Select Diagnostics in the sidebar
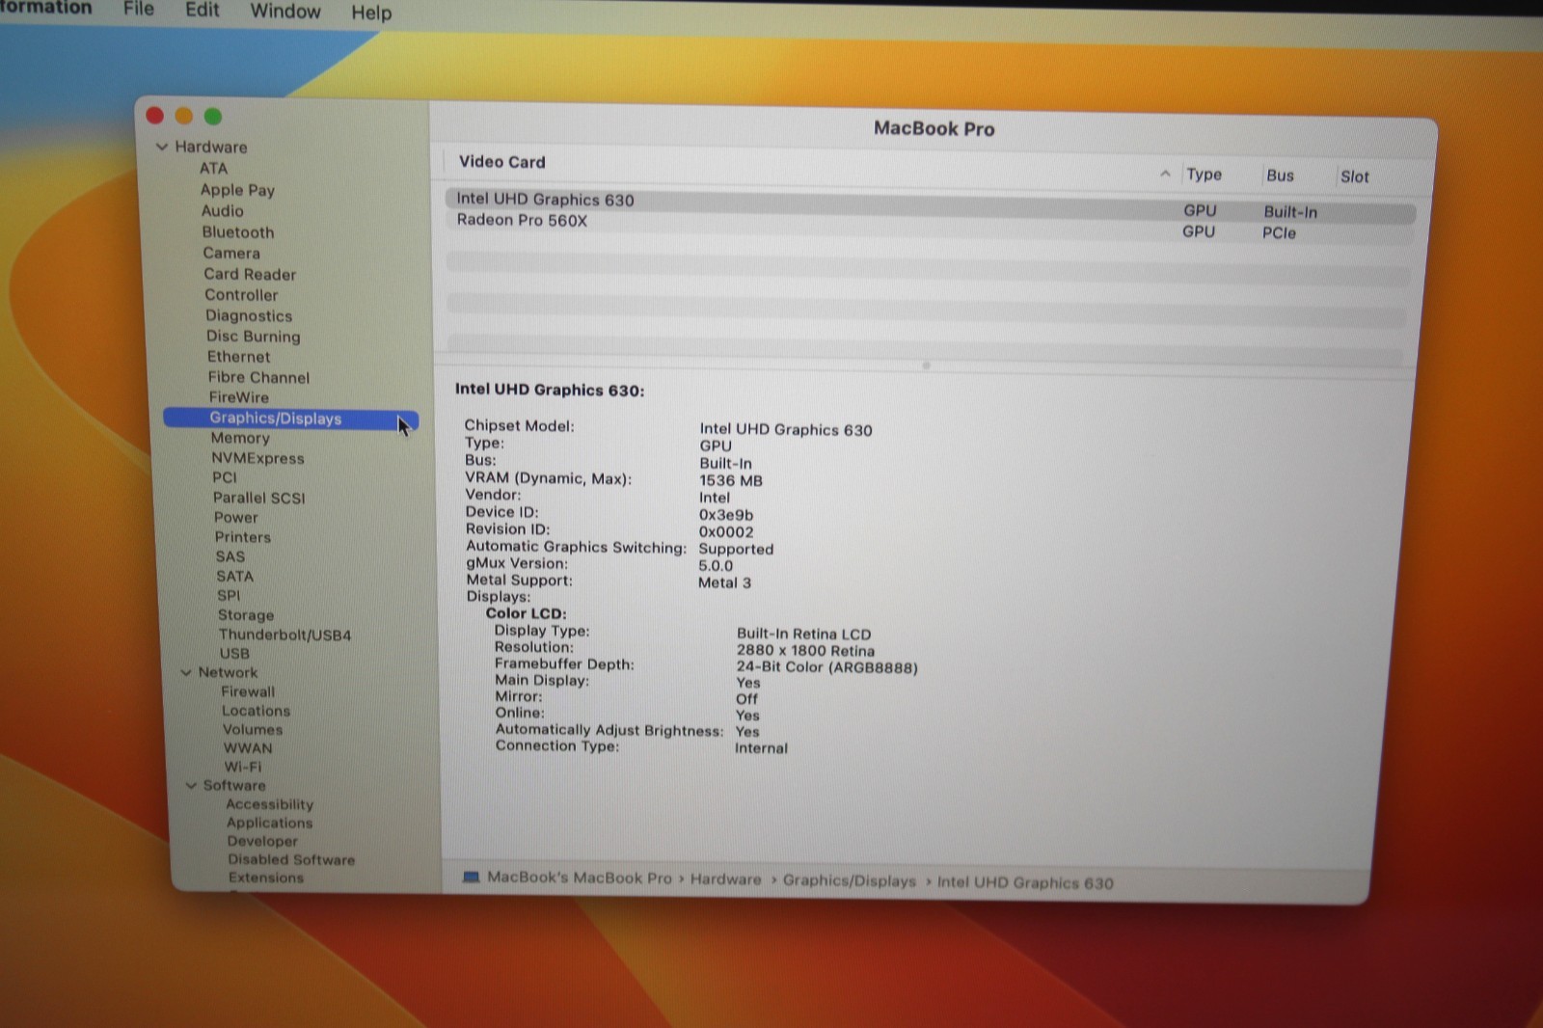Screen dimensions: 1543x1028 [248, 315]
